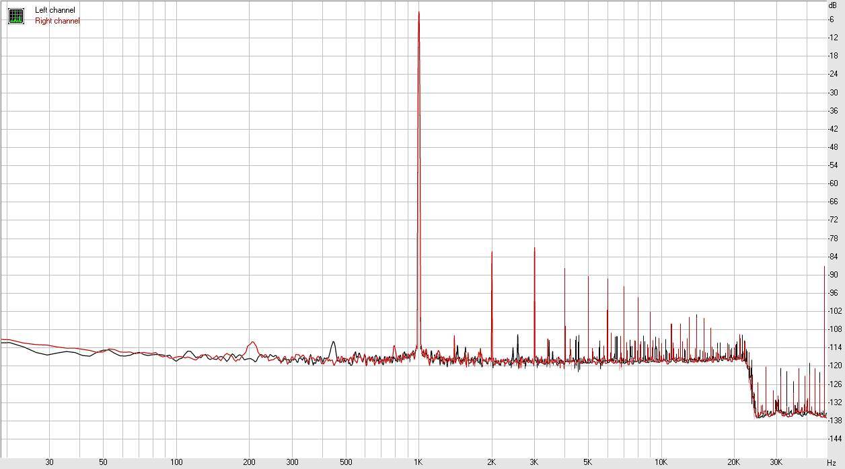Click the 50 frequency axis label
845x469 pixels.
pos(103,462)
